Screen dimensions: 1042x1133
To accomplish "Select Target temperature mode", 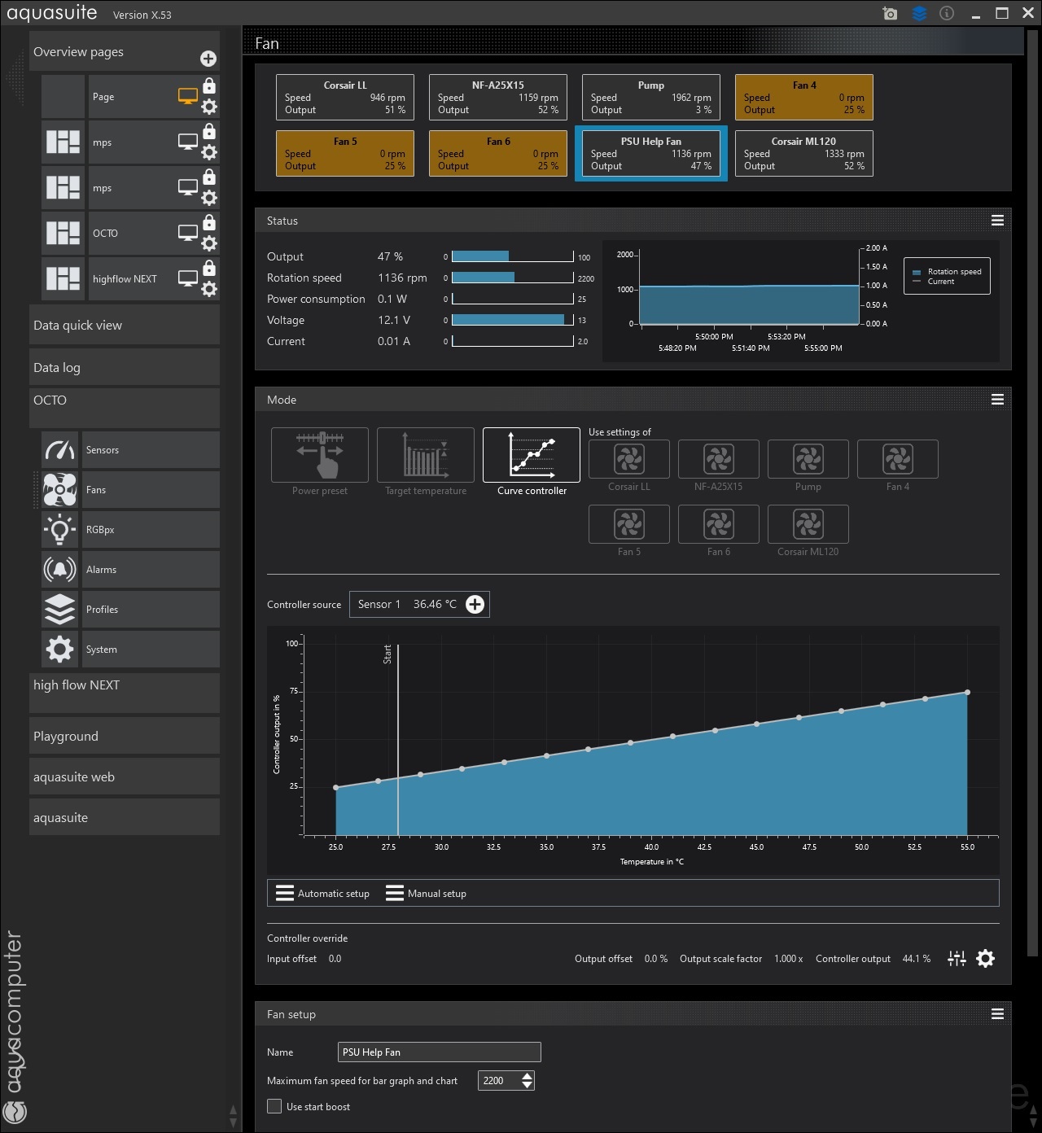I will tap(426, 455).
